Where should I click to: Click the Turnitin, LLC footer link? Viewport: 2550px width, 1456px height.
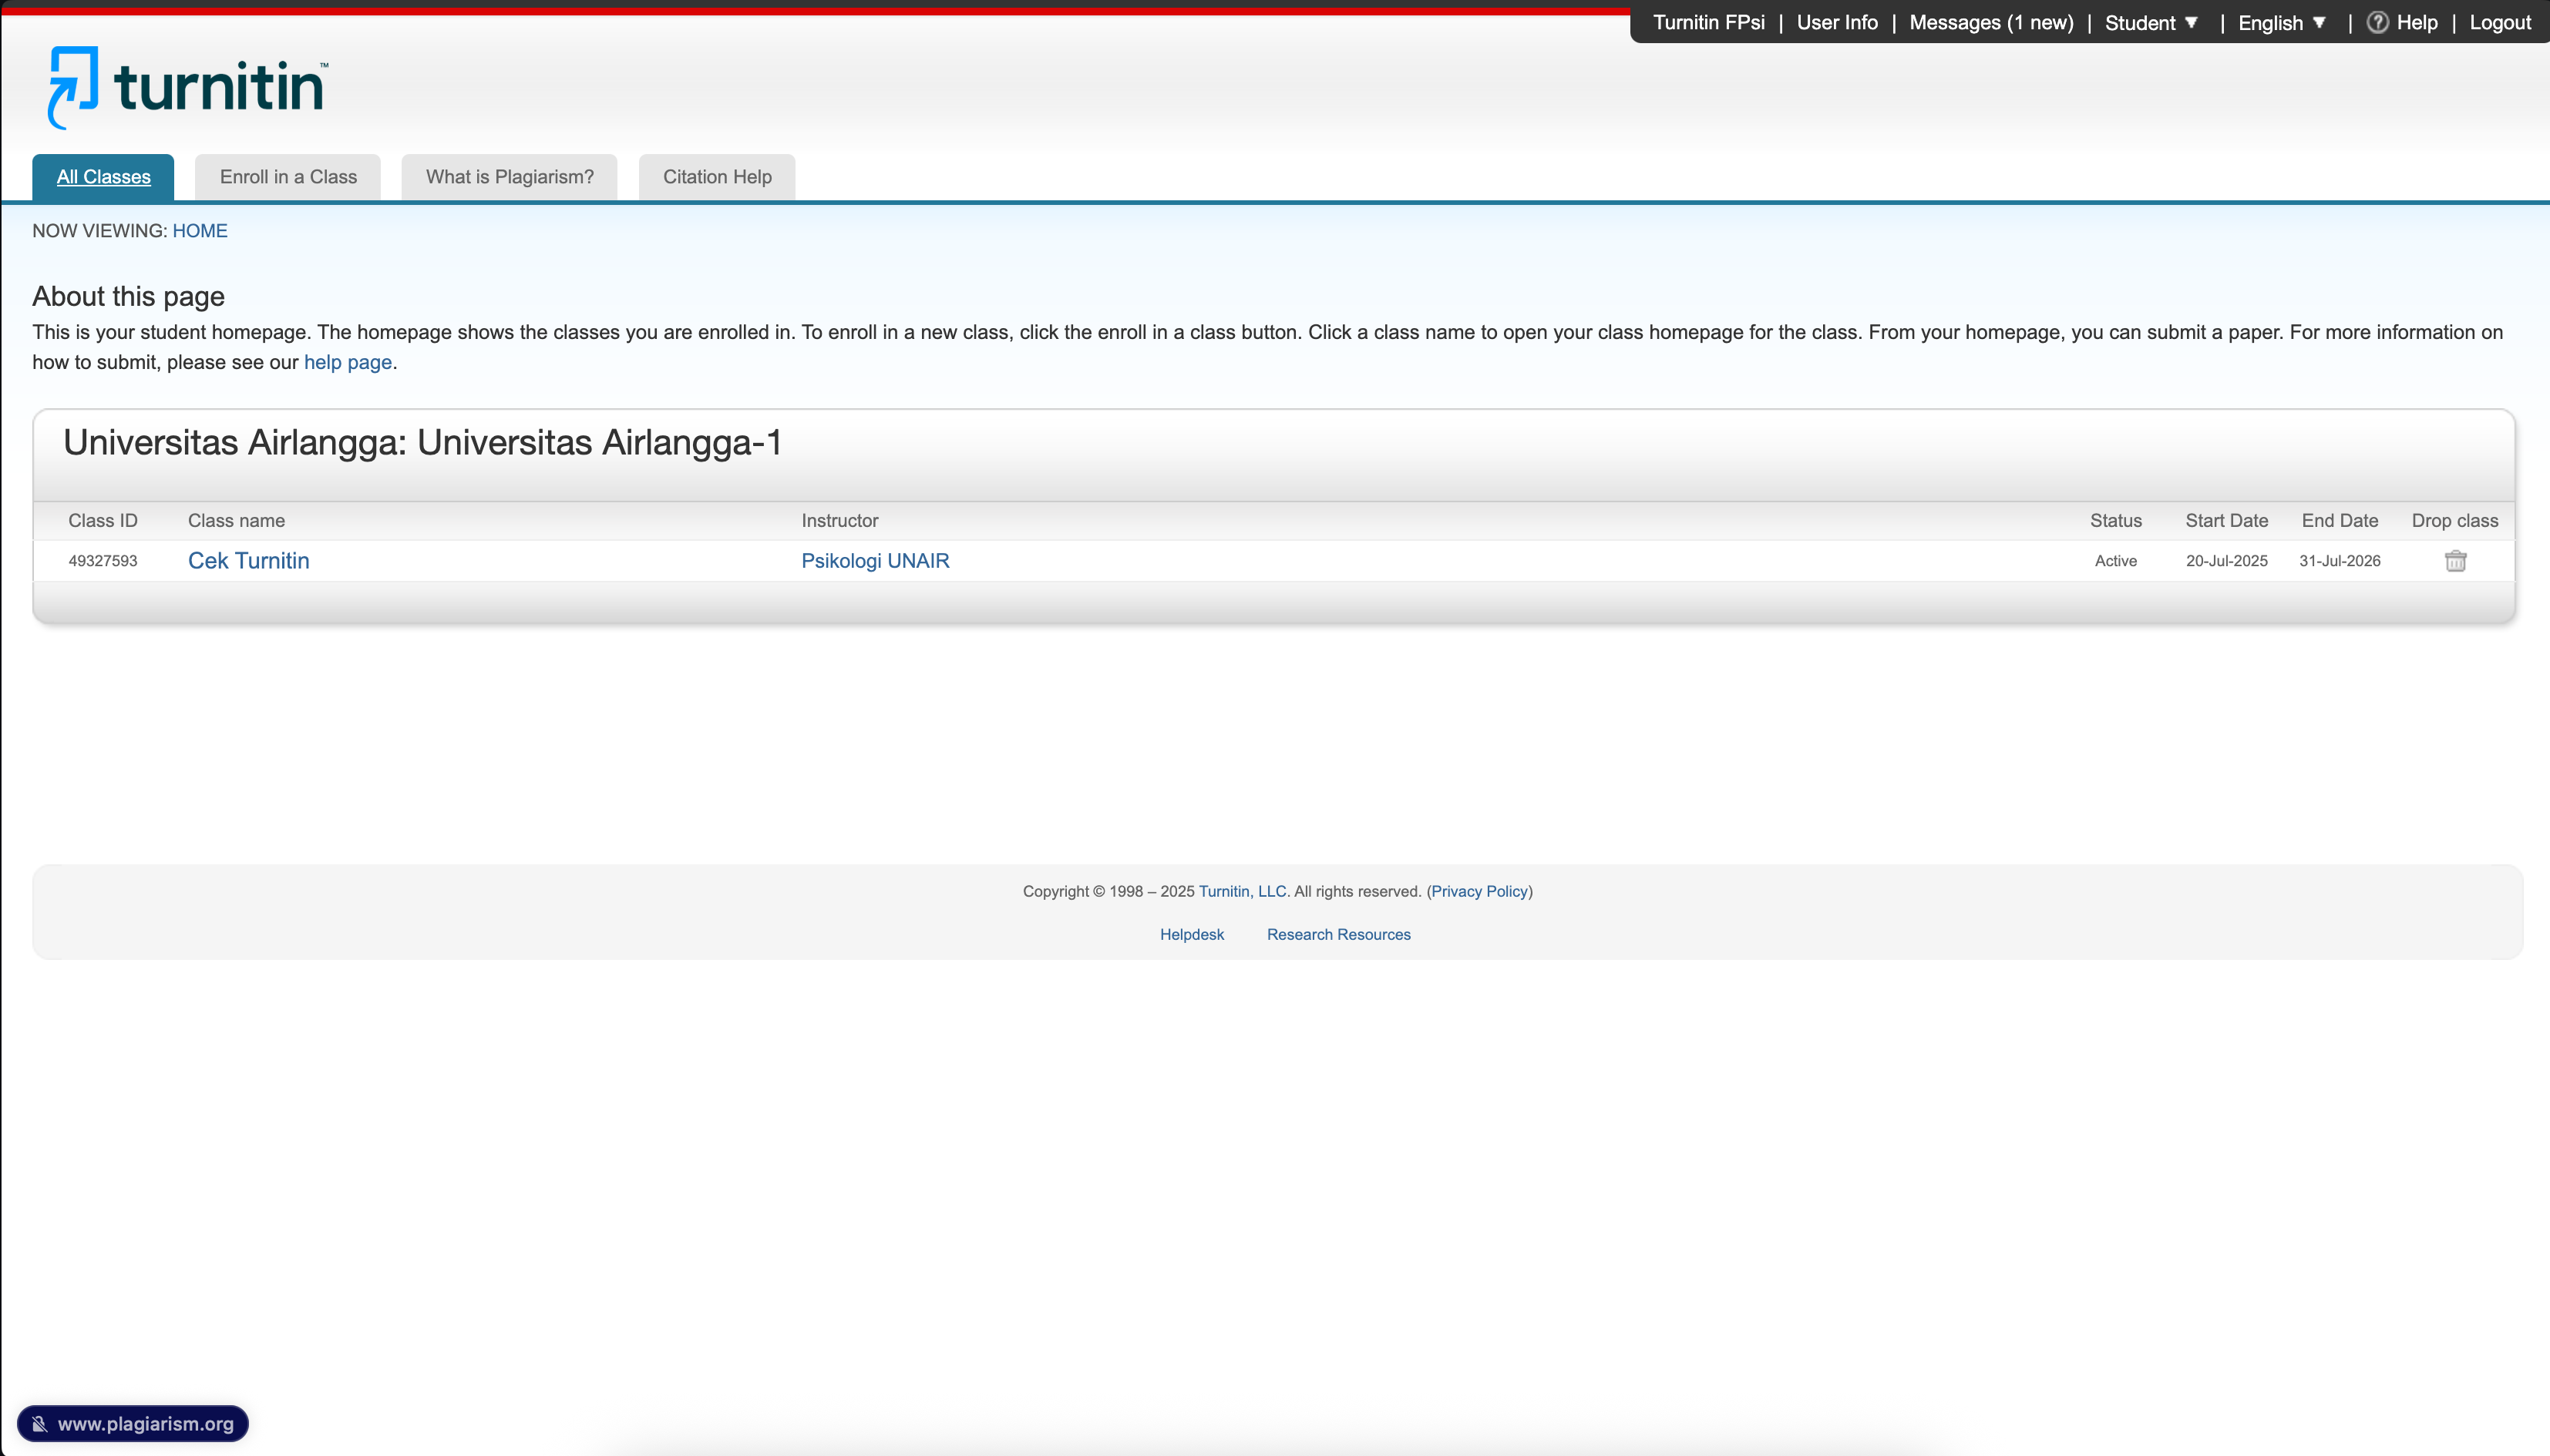click(x=1243, y=891)
